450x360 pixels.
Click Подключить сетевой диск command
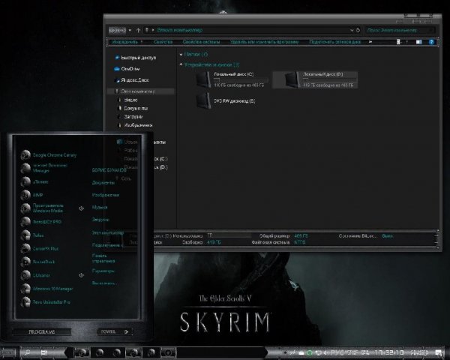click(335, 42)
